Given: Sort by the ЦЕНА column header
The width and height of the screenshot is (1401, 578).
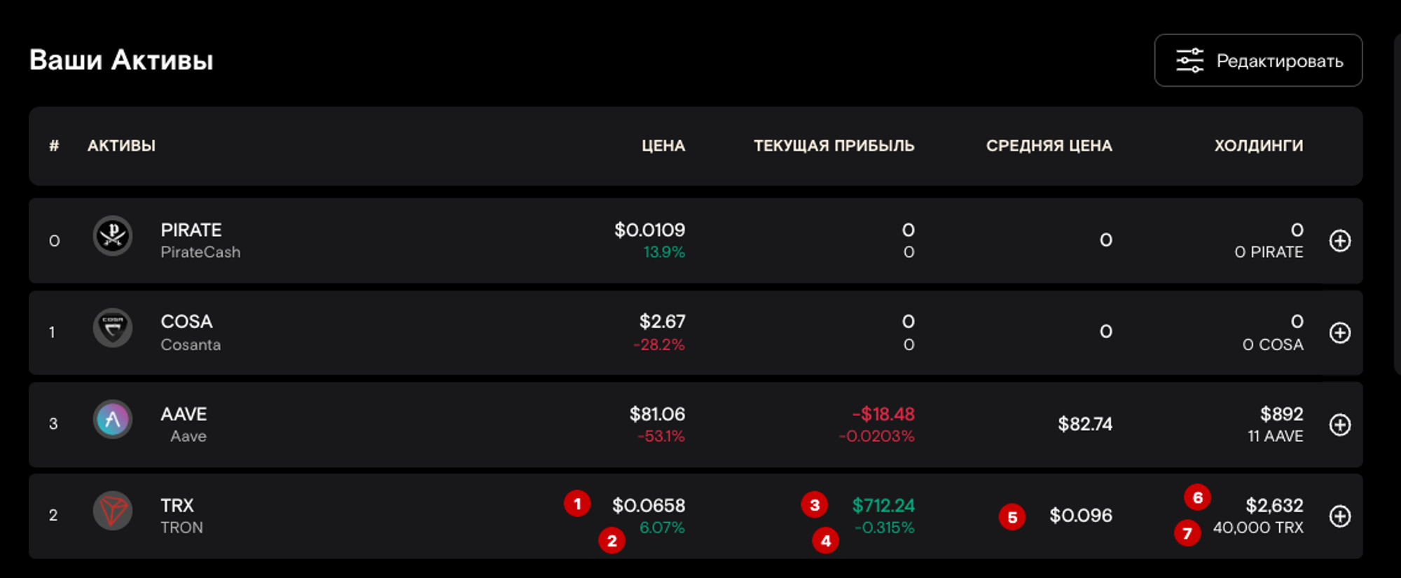Looking at the screenshot, I should tap(663, 146).
